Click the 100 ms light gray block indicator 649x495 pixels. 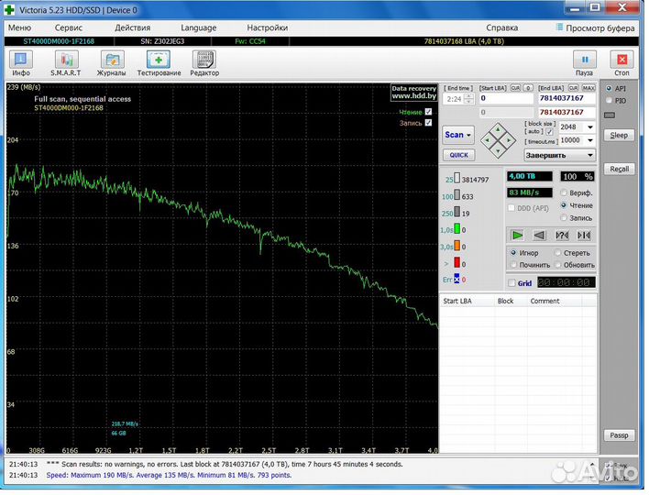(456, 195)
